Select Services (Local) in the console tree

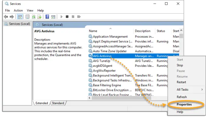(x=17, y=24)
